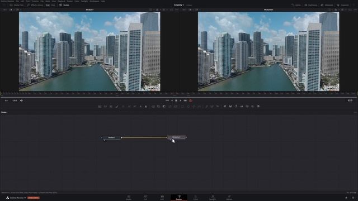Open left viewer zoom dropdown
The height and width of the screenshot is (201, 358).
click(x=5, y=10)
